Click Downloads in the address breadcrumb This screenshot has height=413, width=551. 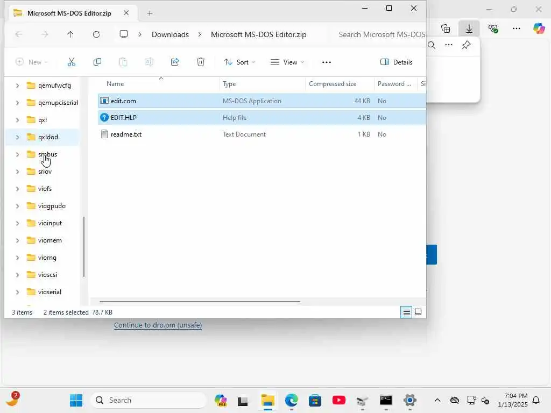point(170,34)
